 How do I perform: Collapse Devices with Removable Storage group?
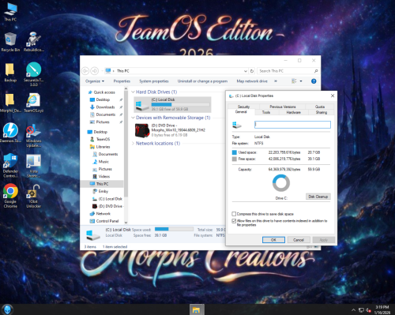click(x=133, y=118)
